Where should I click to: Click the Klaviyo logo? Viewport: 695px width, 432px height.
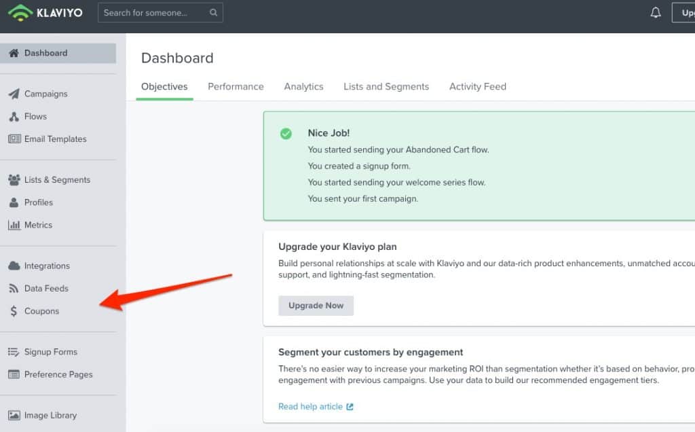coord(45,12)
